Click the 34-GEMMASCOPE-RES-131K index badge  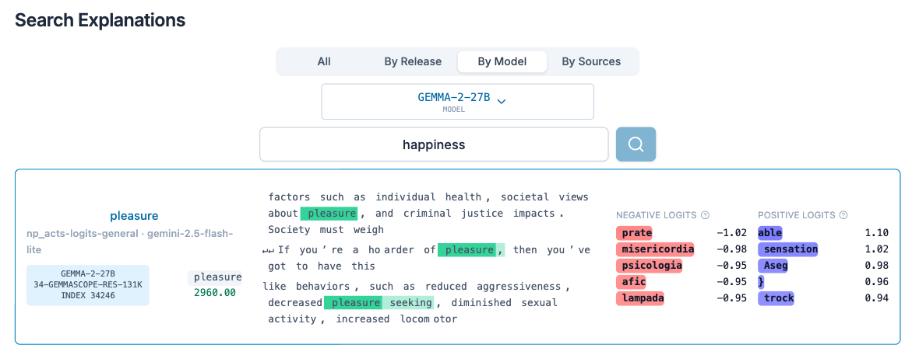87,284
